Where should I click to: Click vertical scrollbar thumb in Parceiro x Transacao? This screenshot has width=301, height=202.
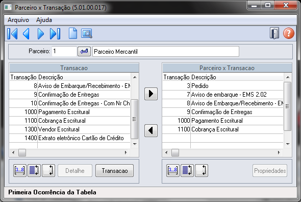[287, 106]
